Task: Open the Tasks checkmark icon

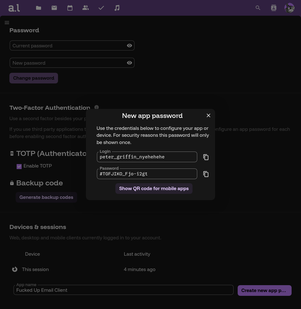Action: coord(101,8)
